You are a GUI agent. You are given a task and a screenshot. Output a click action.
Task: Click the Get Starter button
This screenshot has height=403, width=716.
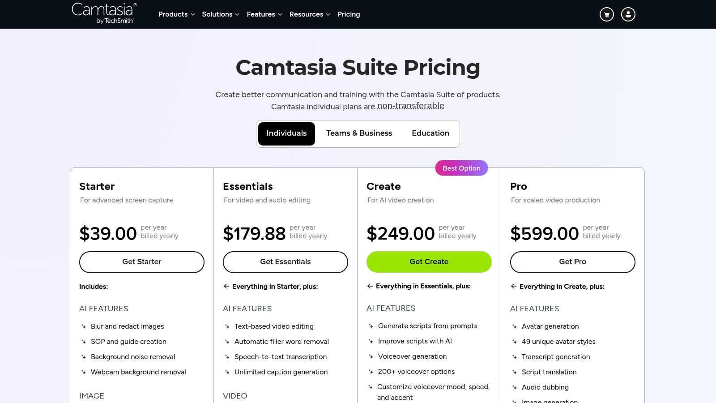[x=142, y=262]
